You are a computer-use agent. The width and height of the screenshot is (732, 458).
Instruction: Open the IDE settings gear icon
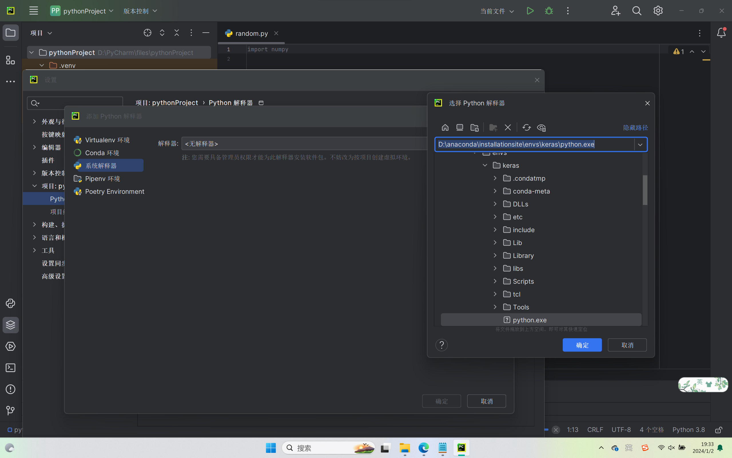click(658, 11)
